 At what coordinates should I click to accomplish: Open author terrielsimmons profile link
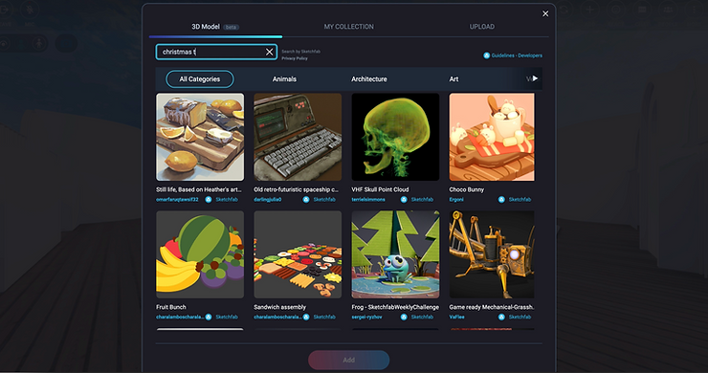(x=368, y=200)
